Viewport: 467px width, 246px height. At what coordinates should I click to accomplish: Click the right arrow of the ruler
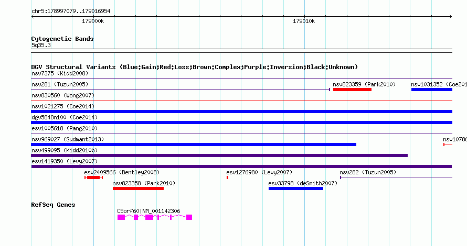[451, 17]
